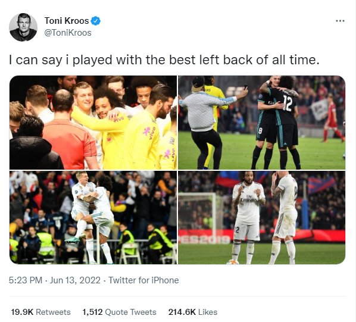Open Toni Kroos profile avatar

point(23,27)
